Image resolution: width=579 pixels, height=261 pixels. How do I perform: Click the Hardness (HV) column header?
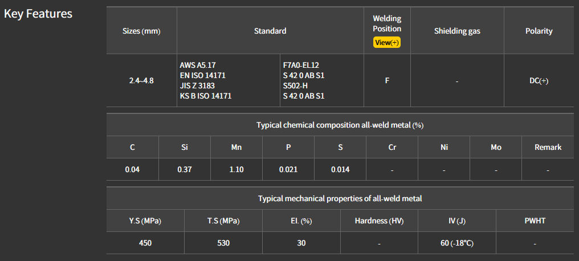tap(379, 221)
